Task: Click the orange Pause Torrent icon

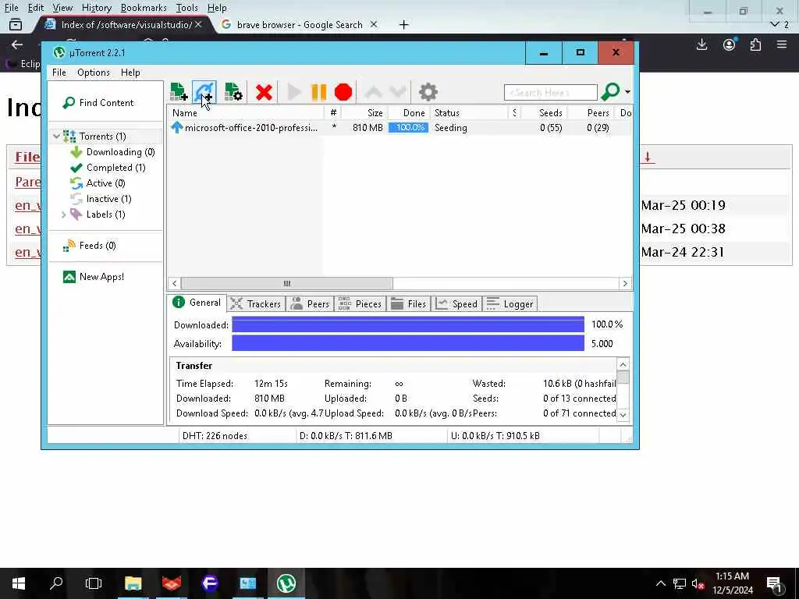Action: (x=318, y=92)
